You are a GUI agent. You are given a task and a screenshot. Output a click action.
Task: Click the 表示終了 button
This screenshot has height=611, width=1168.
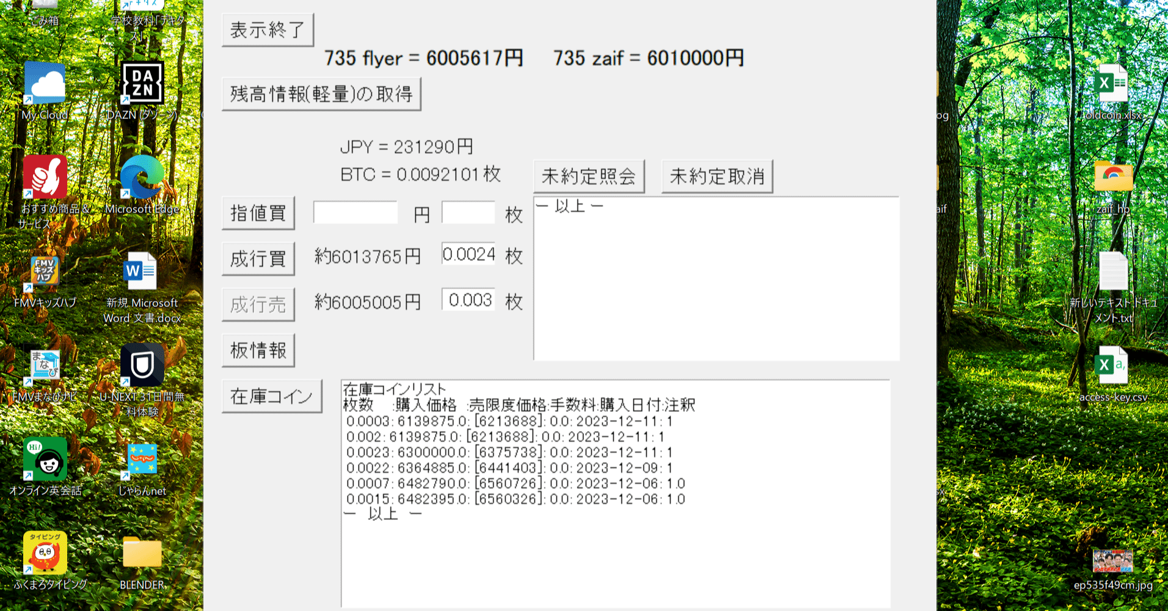point(267,29)
